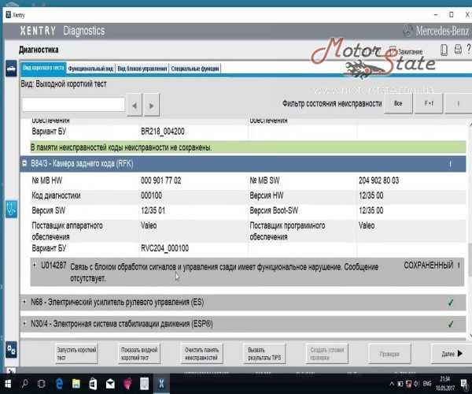Click the fault status mark beside СОХРАНЕННЫЙ

pyautogui.click(x=459, y=266)
